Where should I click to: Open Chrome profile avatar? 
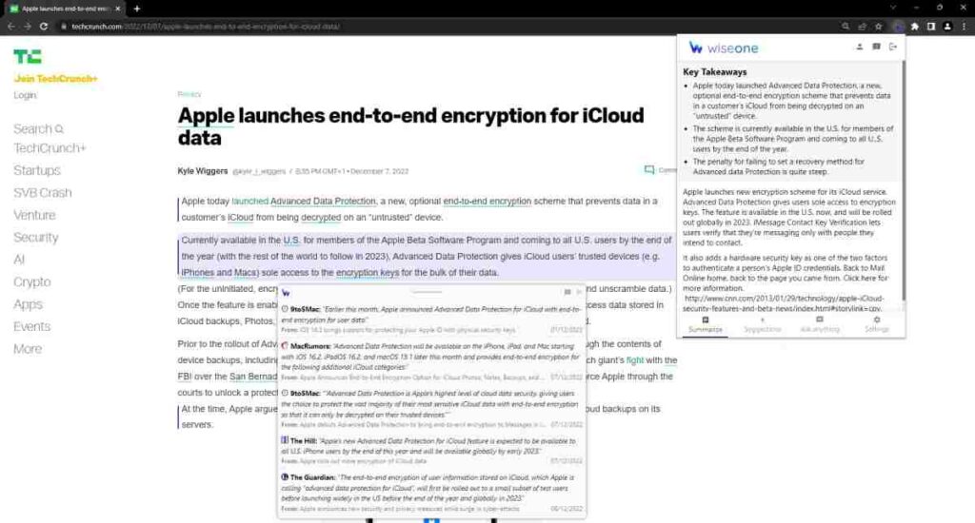click(947, 26)
